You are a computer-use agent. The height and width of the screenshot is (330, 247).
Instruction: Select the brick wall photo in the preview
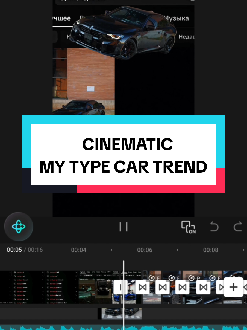84,82
